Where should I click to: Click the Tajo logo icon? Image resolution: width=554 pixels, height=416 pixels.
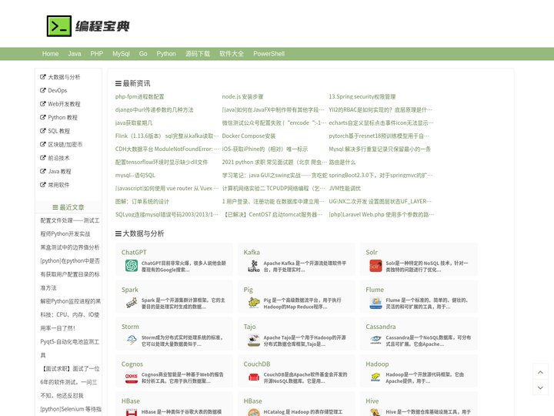tap(254, 340)
